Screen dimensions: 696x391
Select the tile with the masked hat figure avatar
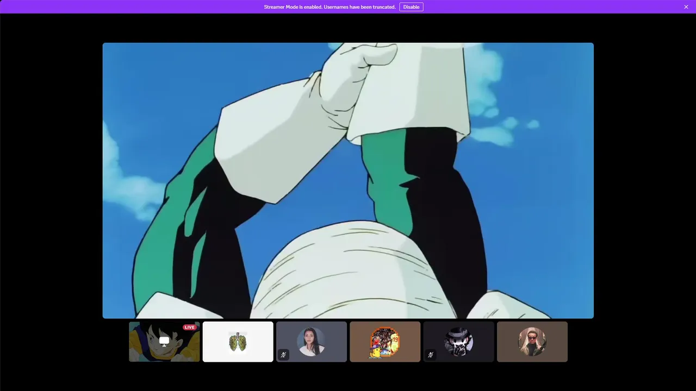pyautogui.click(x=458, y=342)
